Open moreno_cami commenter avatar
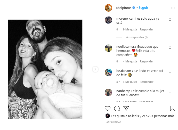This screenshot has height=130, width=178. [x=108, y=20]
